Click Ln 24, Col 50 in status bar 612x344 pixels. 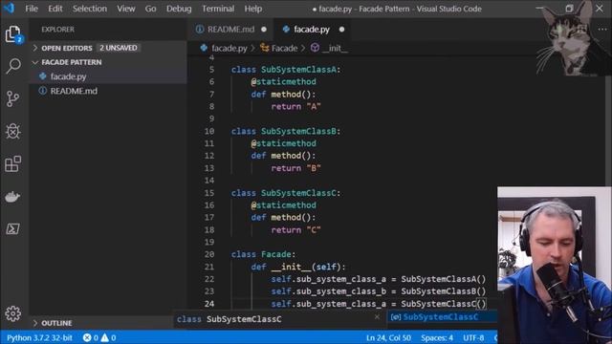(388, 337)
